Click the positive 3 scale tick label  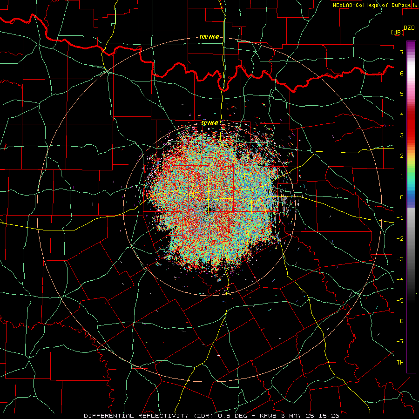[402, 135]
